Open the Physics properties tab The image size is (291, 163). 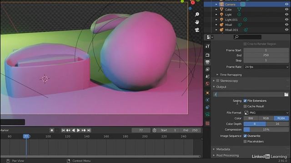click(x=207, y=100)
